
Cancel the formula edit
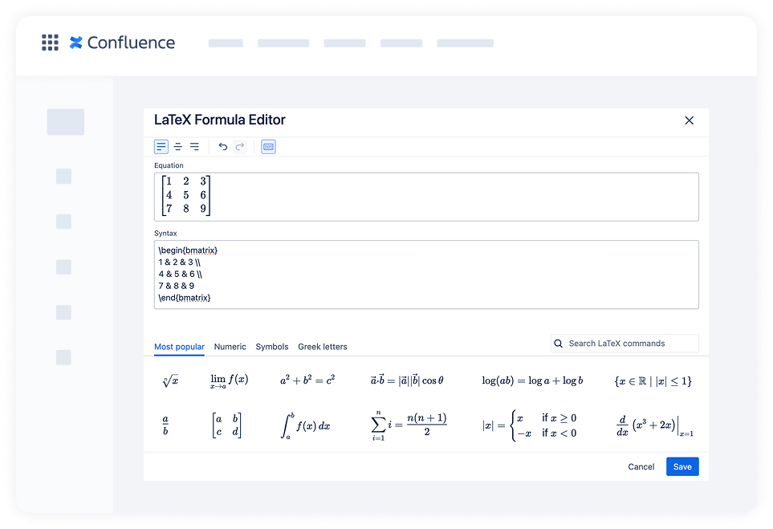[x=641, y=466]
